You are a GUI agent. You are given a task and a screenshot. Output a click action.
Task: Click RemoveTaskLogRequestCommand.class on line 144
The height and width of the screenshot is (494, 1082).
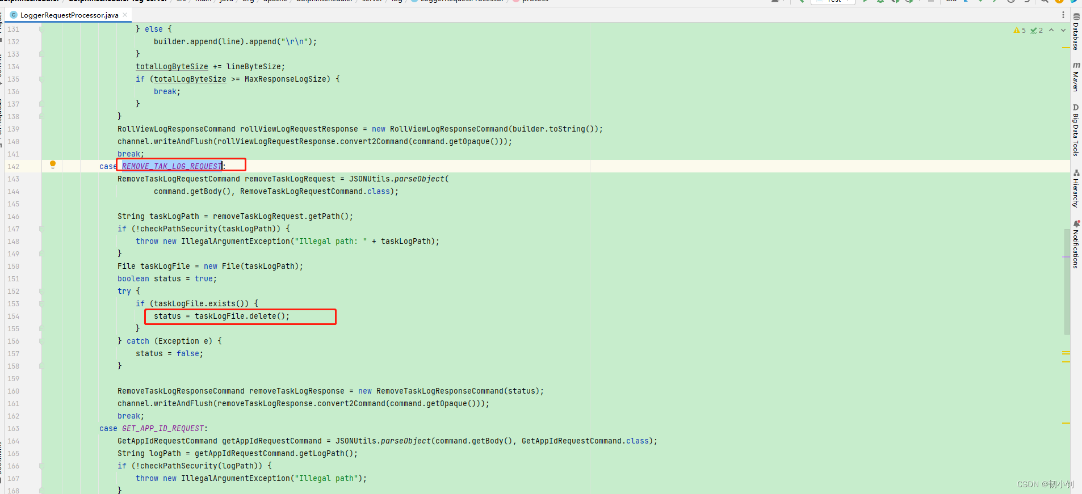click(x=315, y=191)
